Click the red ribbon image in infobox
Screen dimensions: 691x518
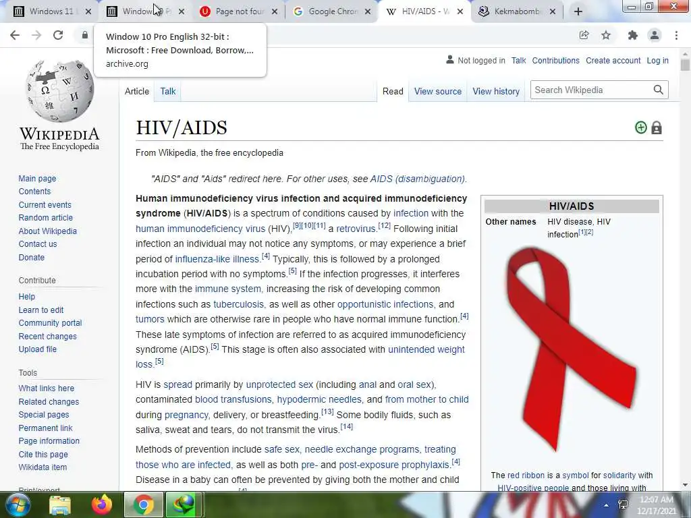[571, 349]
